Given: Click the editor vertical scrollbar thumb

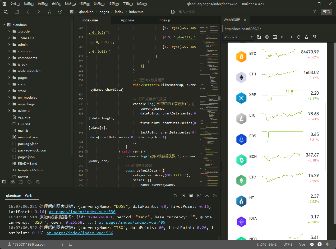Looking at the screenshot, I should [x=219, y=99].
